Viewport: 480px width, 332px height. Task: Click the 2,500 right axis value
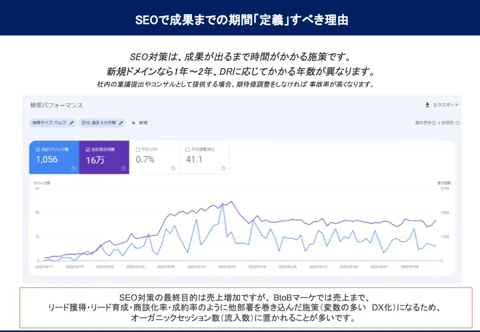click(445, 213)
